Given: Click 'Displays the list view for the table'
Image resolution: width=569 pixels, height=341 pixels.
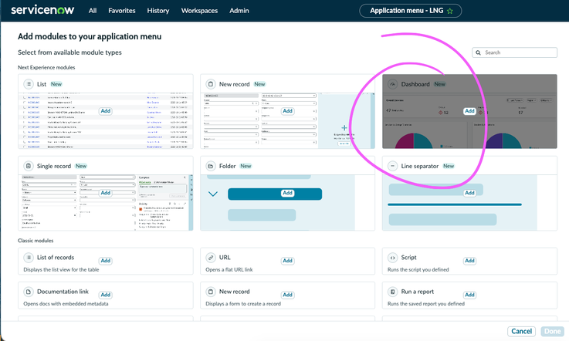Looking at the screenshot, I should 61,269.
